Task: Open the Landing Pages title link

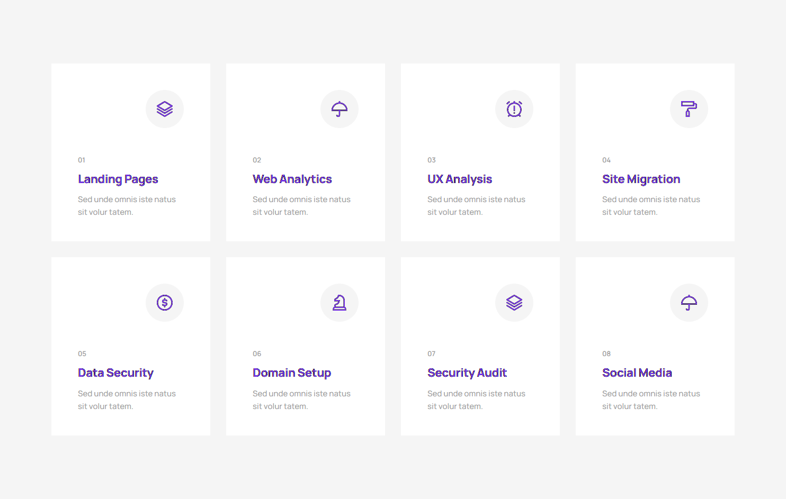Action: [x=118, y=179]
